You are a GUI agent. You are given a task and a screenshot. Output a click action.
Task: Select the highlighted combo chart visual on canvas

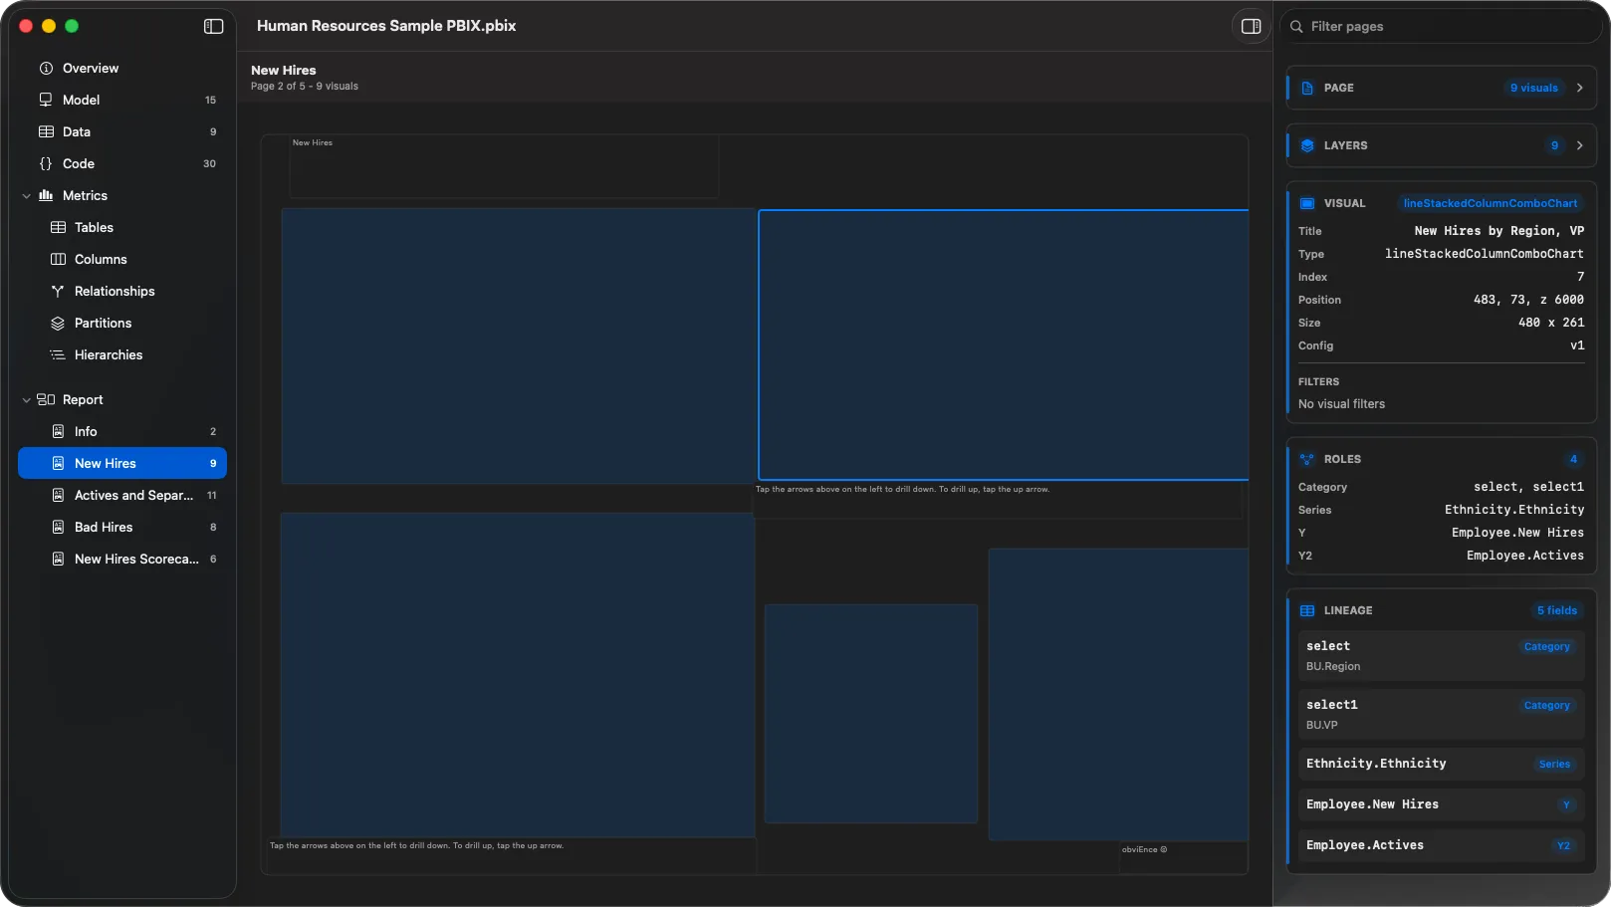(x=1003, y=344)
